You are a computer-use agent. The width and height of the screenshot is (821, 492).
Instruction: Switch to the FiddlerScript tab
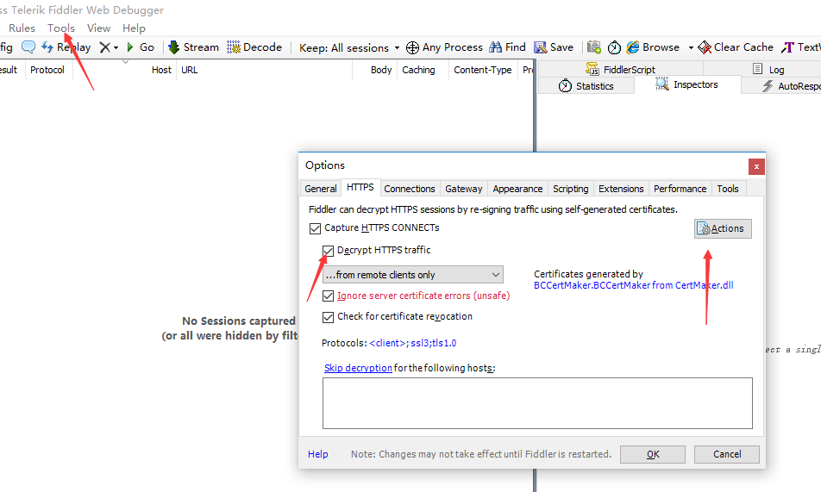pyautogui.click(x=620, y=69)
